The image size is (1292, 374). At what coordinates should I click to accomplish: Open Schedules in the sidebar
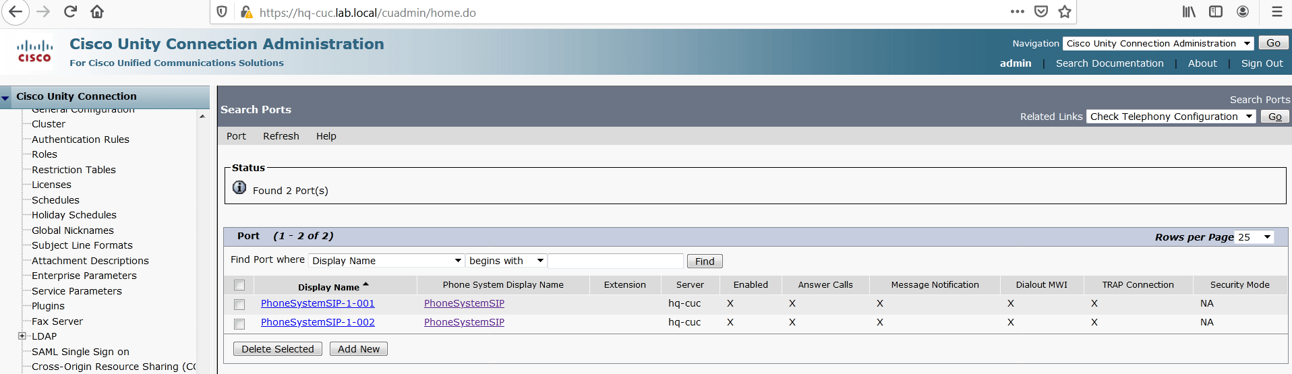[x=55, y=200]
